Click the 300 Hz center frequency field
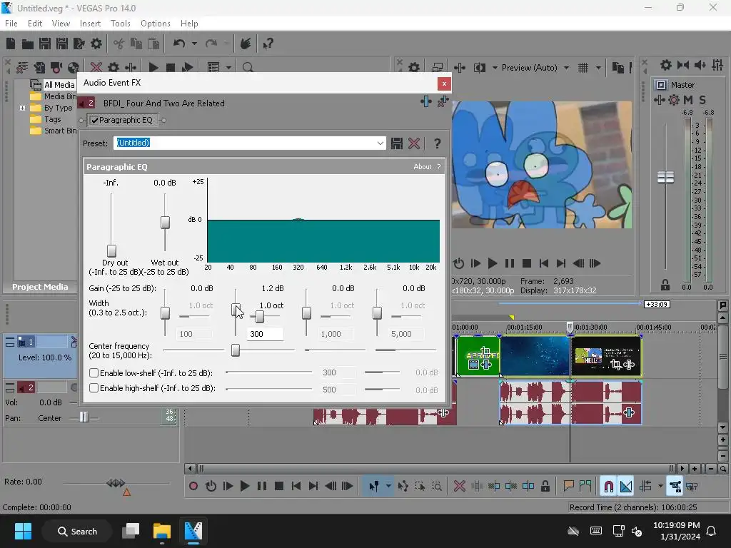 pos(265,334)
